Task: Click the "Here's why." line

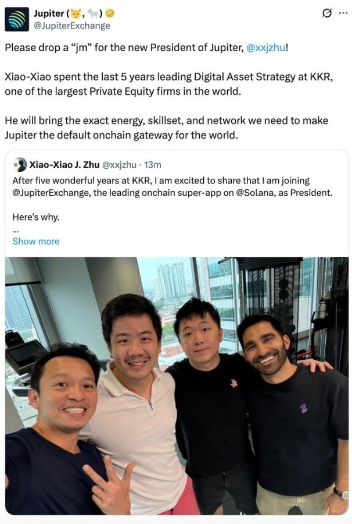Action: pos(35,217)
